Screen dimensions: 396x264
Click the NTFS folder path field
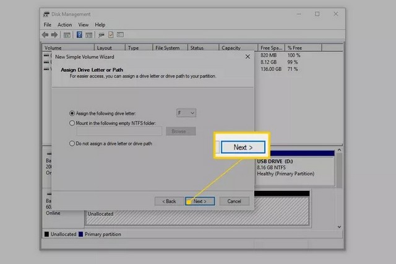click(x=119, y=131)
